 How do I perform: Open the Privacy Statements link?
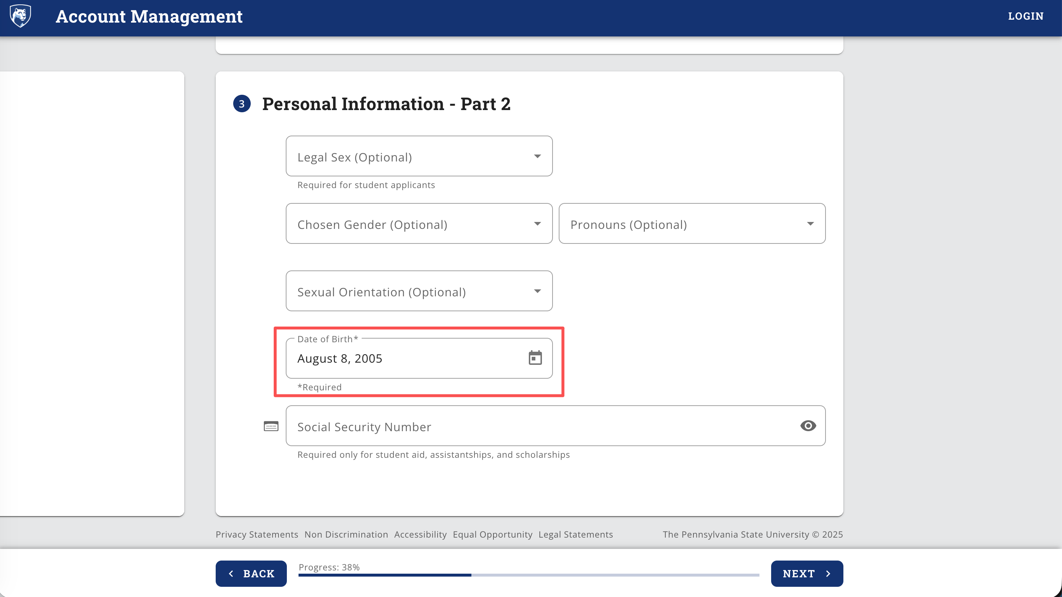click(x=257, y=534)
